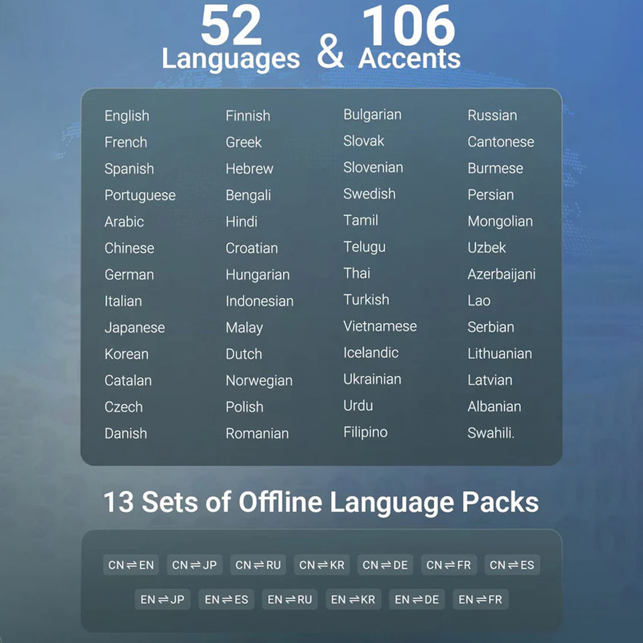The width and height of the screenshot is (643, 643).
Task: Select Greek in the language list
Action: tap(244, 142)
